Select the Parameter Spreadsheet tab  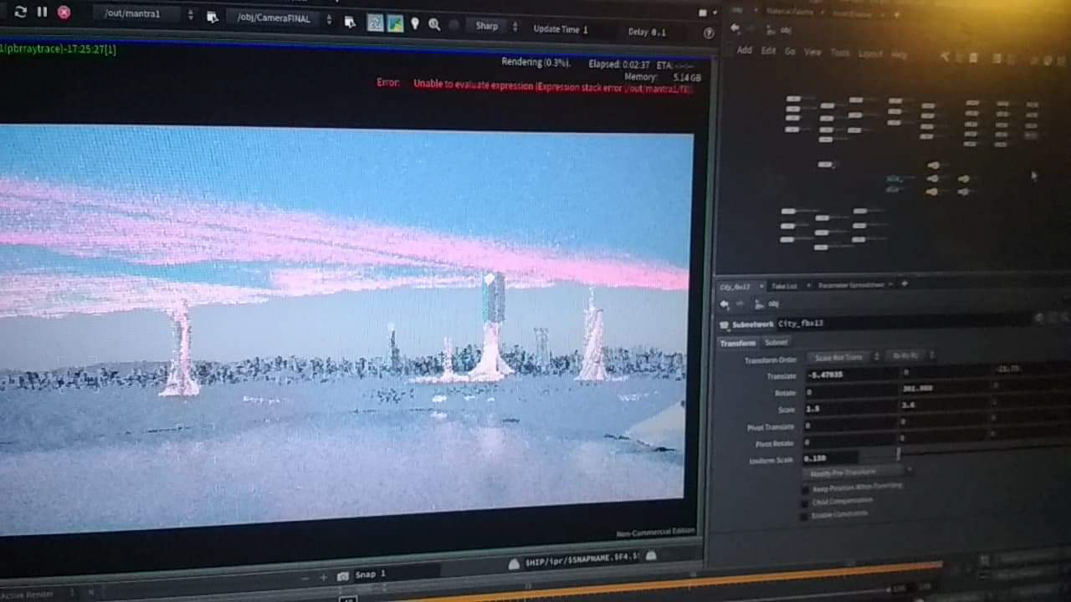850,285
